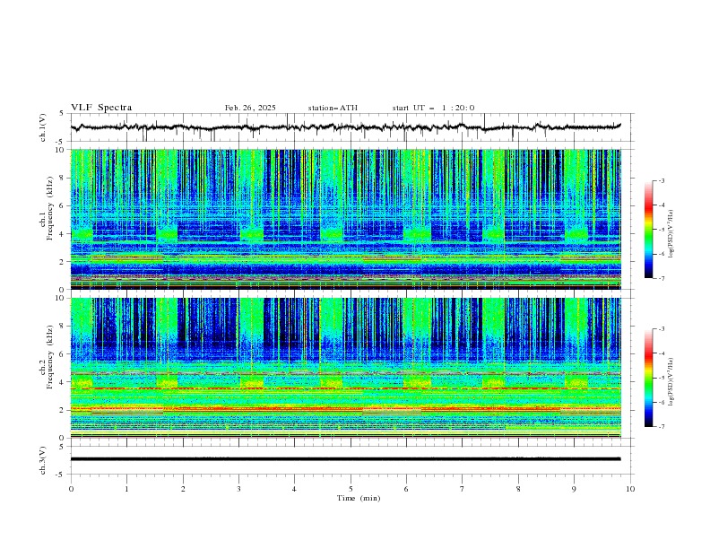710x549 pixels.
Task: Click the ch.1 voltage waveform trace
Action: point(345,127)
